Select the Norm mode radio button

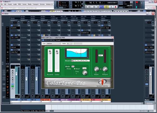tap(66, 69)
